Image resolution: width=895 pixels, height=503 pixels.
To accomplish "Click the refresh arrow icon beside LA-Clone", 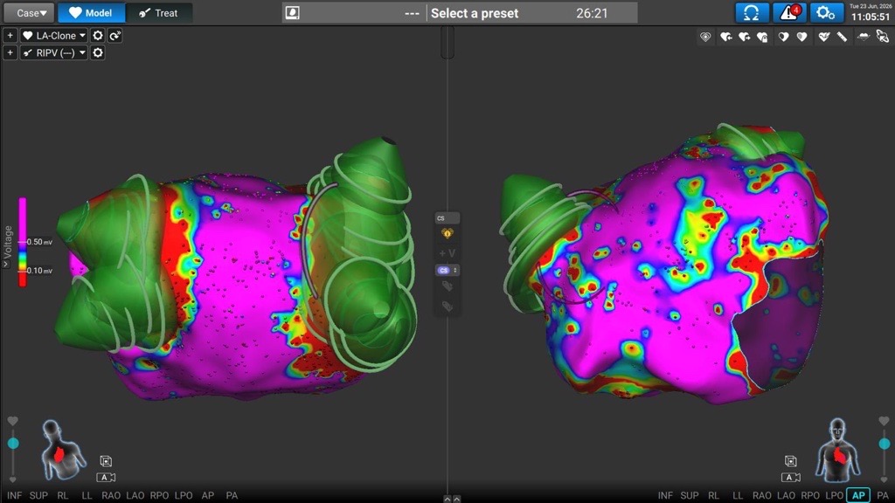I will coord(115,35).
